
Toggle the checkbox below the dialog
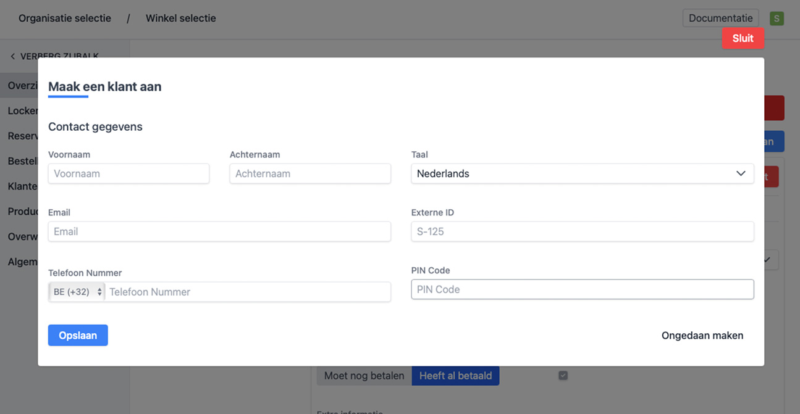(x=563, y=375)
